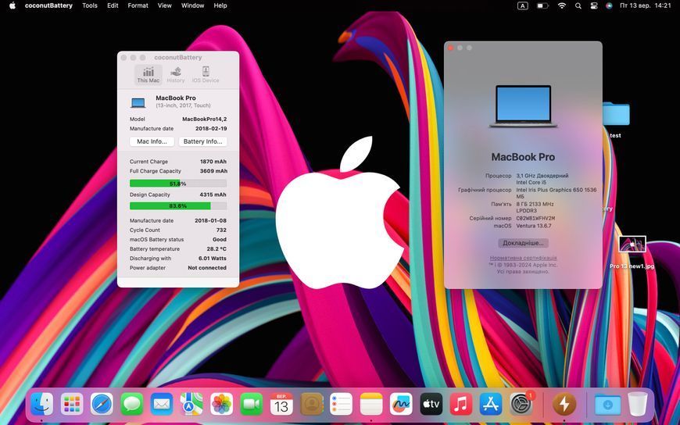Click the Cycle Count value 732
680x425 pixels.
click(x=221, y=230)
